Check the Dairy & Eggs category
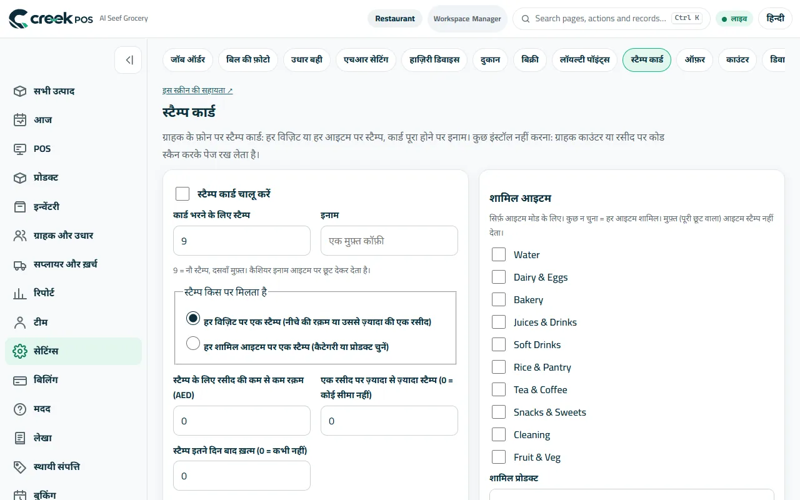The height and width of the screenshot is (500, 800). (x=499, y=277)
